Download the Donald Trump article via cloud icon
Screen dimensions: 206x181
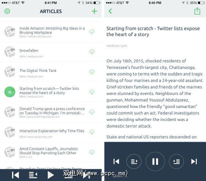92,112
